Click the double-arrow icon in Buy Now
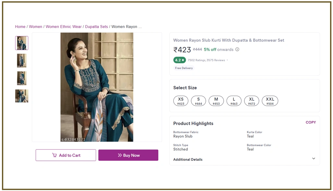 tap(120, 155)
